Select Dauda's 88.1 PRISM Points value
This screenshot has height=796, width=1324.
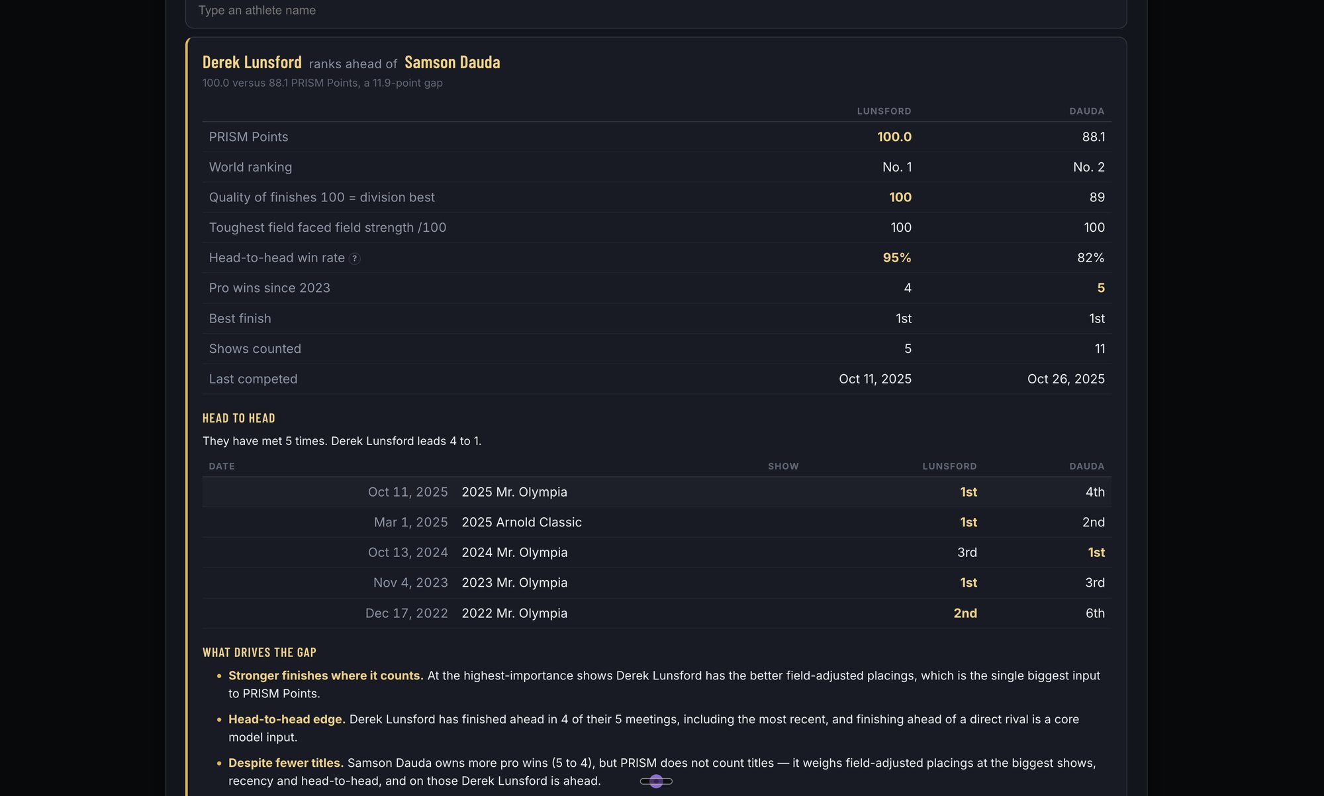[x=1093, y=137]
